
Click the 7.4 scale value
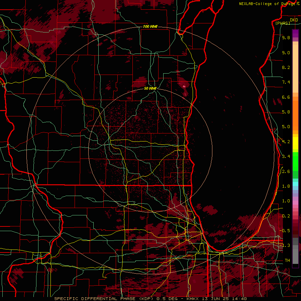[x=286, y=82]
